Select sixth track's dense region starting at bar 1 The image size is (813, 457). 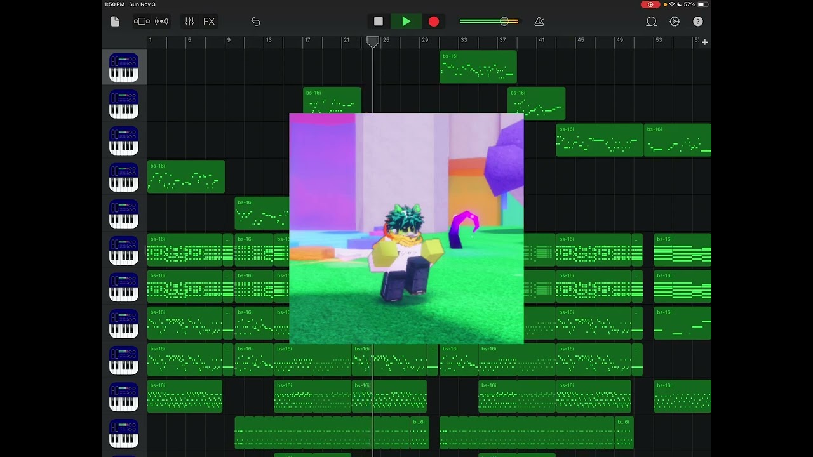(x=185, y=250)
